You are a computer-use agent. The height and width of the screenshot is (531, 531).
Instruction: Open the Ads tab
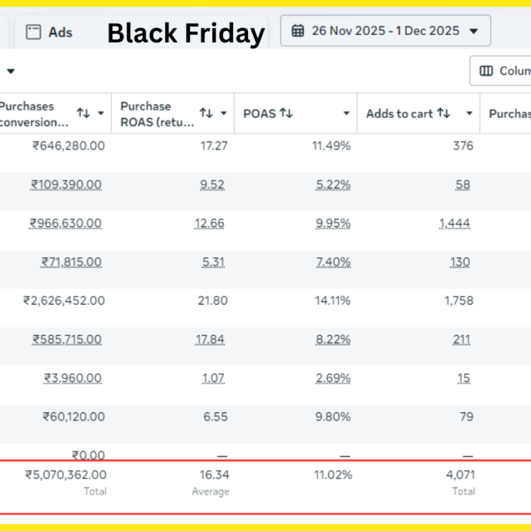(142, 33)
